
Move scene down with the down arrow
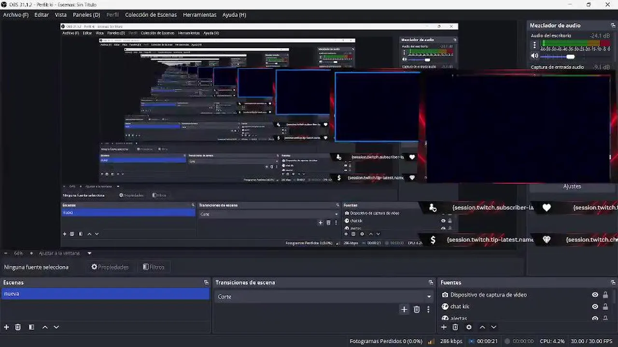(x=56, y=327)
